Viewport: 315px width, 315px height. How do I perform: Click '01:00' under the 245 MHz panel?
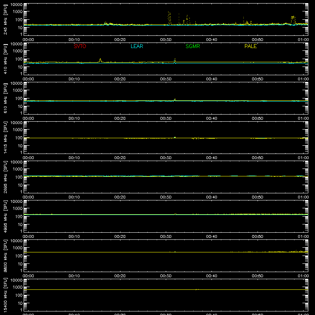303,40
